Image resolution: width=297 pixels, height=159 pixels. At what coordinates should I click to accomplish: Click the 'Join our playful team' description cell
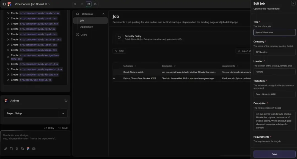pos(188,72)
